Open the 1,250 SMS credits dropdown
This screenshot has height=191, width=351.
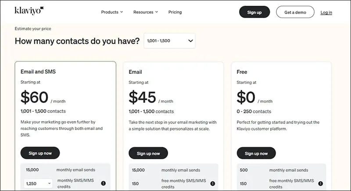point(38,183)
